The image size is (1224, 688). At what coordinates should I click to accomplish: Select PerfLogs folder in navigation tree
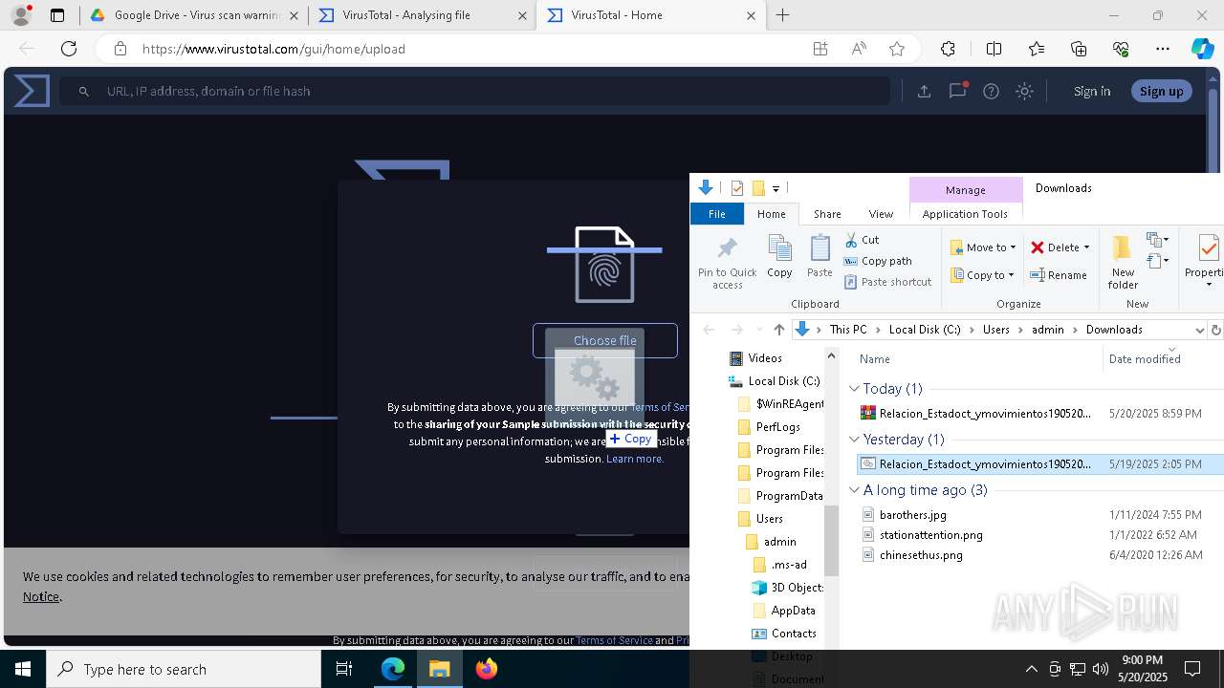pos(777,427)
